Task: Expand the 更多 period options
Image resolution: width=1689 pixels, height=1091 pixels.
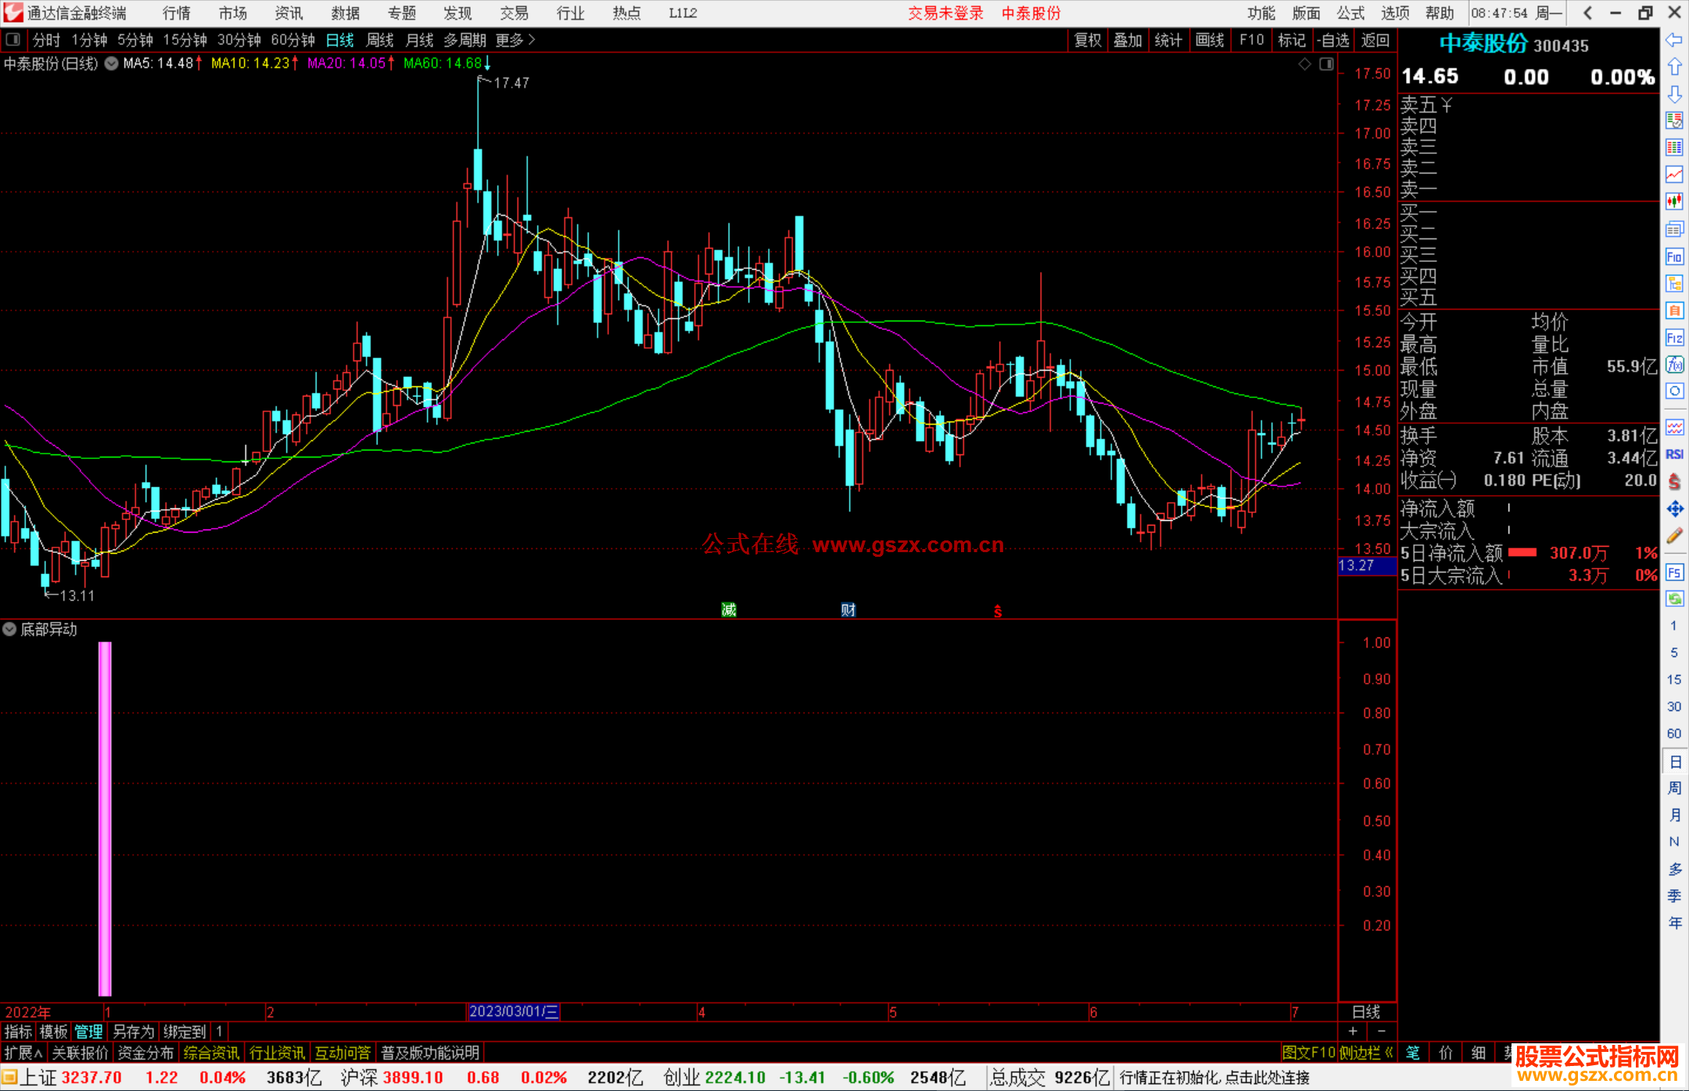Action: point(515,40)
